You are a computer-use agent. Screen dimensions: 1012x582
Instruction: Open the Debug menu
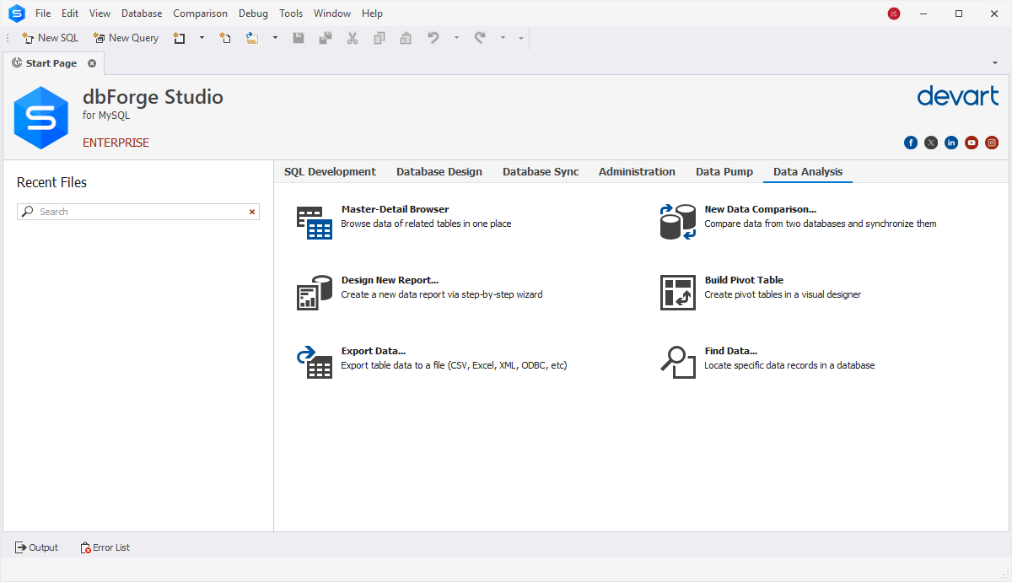click(253, 13)
